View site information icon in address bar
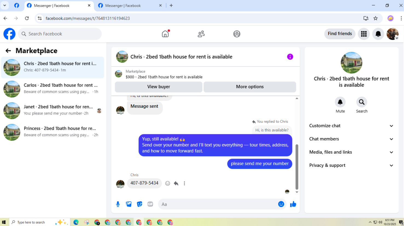 click(40, 18)
